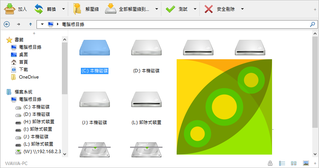
Task: Click the plus icon at toolbar's right end
Action: point(315,9)
